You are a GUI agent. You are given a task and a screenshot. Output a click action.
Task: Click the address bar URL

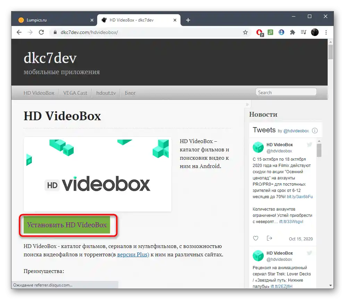point(89,32)
